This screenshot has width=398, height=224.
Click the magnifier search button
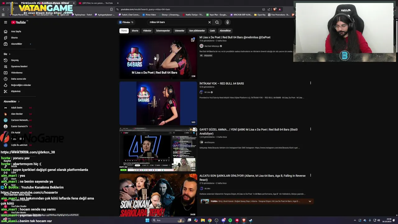(217, 22)
